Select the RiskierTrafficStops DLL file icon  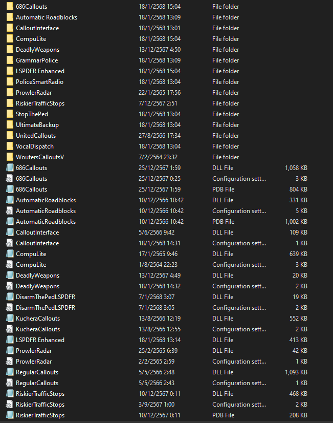(x=10, y=394)
